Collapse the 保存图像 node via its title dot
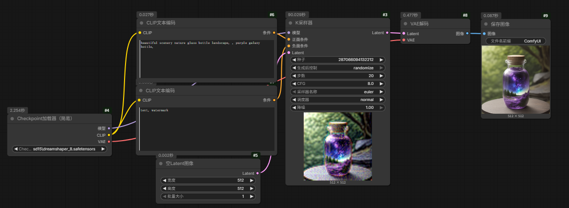569x208 pixels. coord(486,24)
